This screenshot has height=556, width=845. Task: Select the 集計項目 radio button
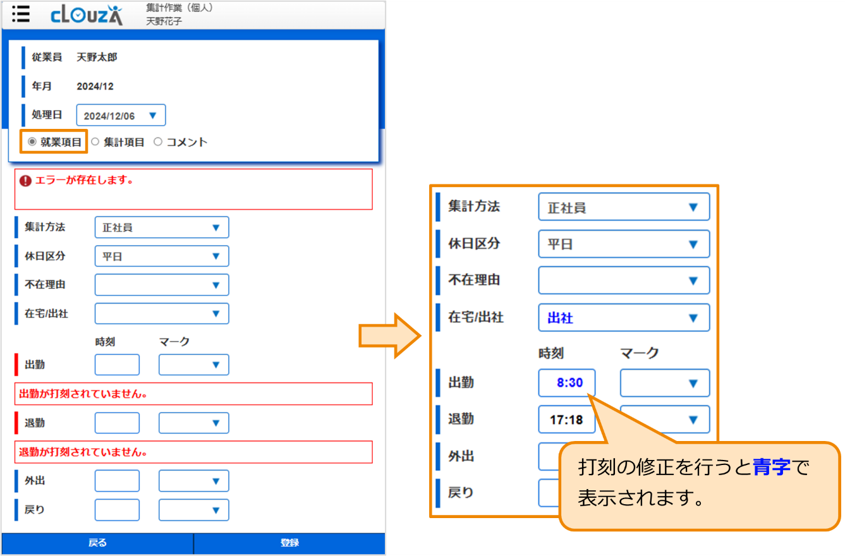tap(95, 142)
